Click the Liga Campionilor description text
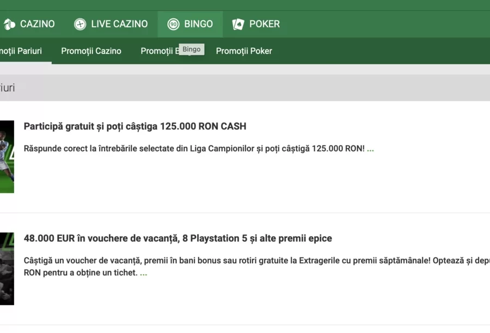This screenshot has height=333, width=490. 194,149
